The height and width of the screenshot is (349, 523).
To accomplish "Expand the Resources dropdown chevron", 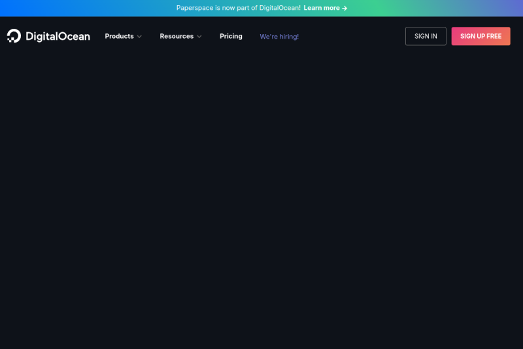I will click(199, 37).
